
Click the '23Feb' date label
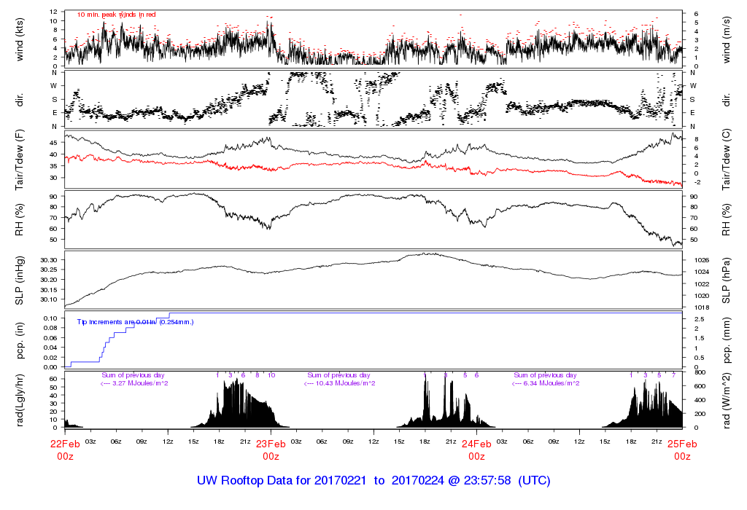(271, 444)
